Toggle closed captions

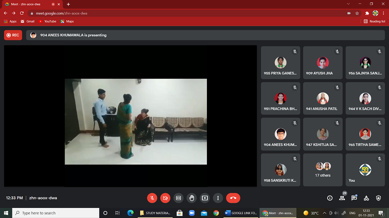(x=179, y=198)
